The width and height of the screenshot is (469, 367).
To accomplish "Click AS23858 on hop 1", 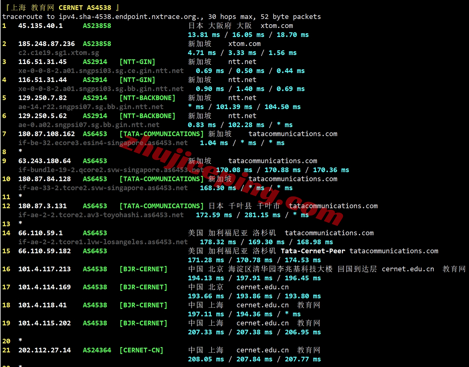I will point(97,25).
